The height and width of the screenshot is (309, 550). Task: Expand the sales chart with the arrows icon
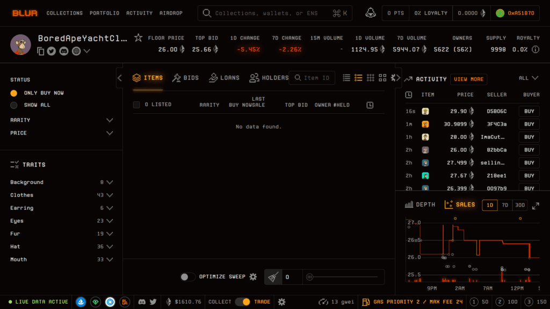(x=535, y=205)
